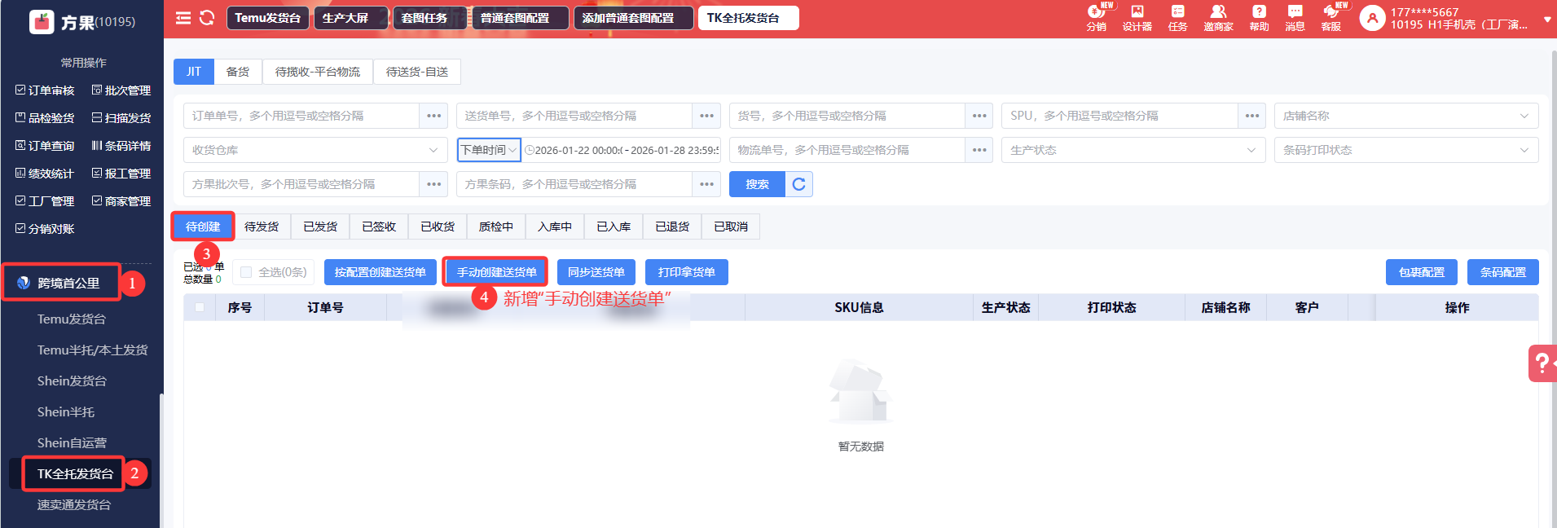Open ellipsis next to 物流单号 field

coord(980,150)
